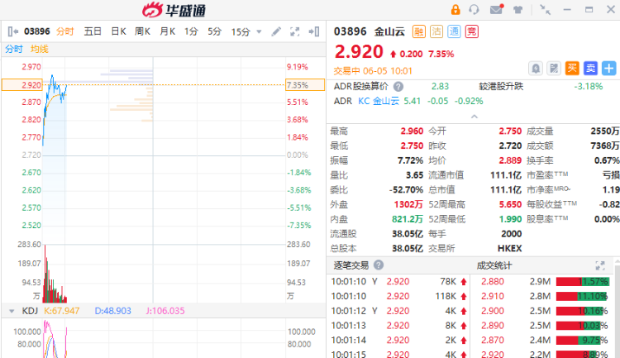Add stock to watchlist plus icon

[609, 69]
